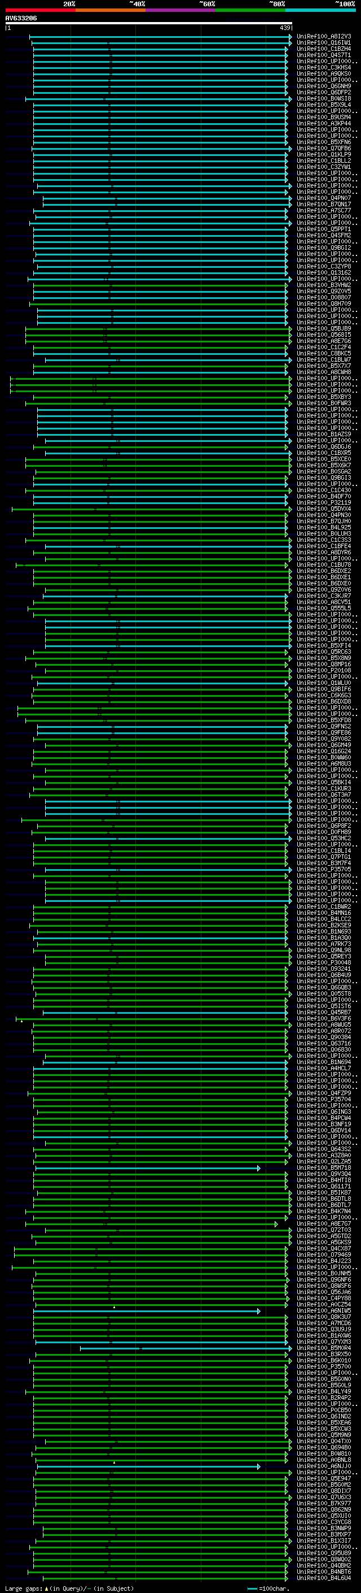
Task: Select the UniRef100_B9USM4 label
Action: (x=323, y=117)
